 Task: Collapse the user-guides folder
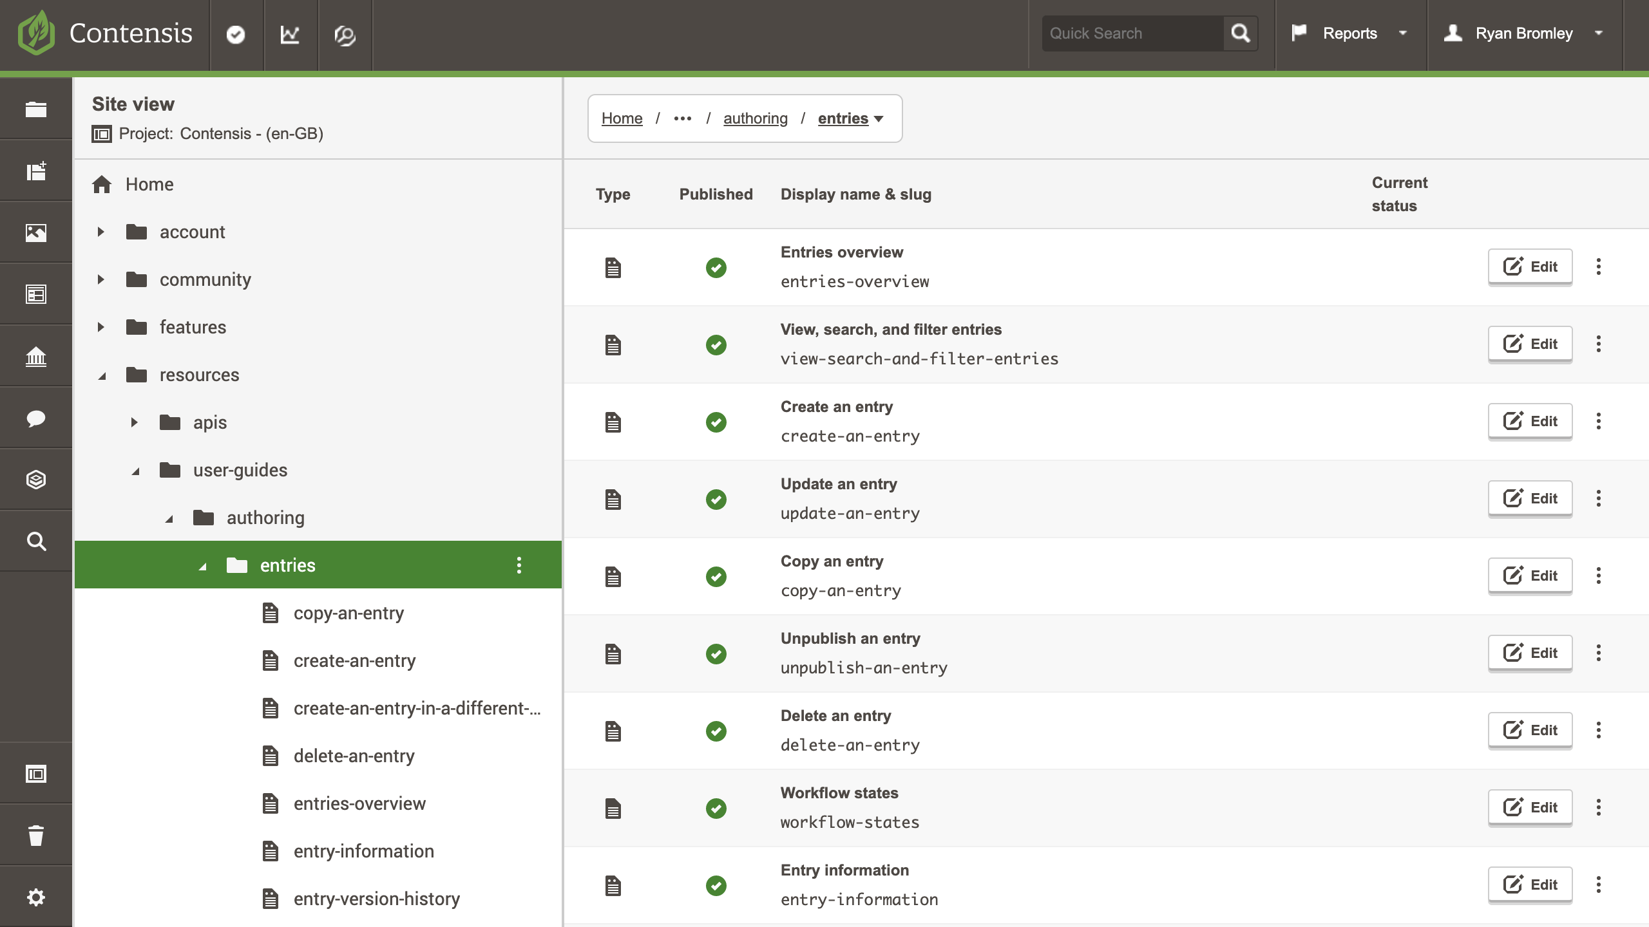[135, 471]
